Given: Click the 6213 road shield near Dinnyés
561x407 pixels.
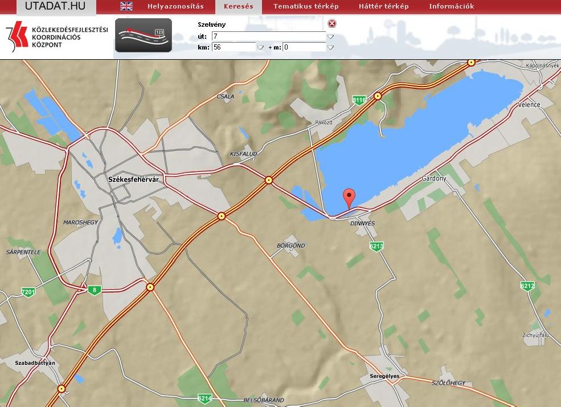Looking at the screenshot, I should click(x=376, y=246).
